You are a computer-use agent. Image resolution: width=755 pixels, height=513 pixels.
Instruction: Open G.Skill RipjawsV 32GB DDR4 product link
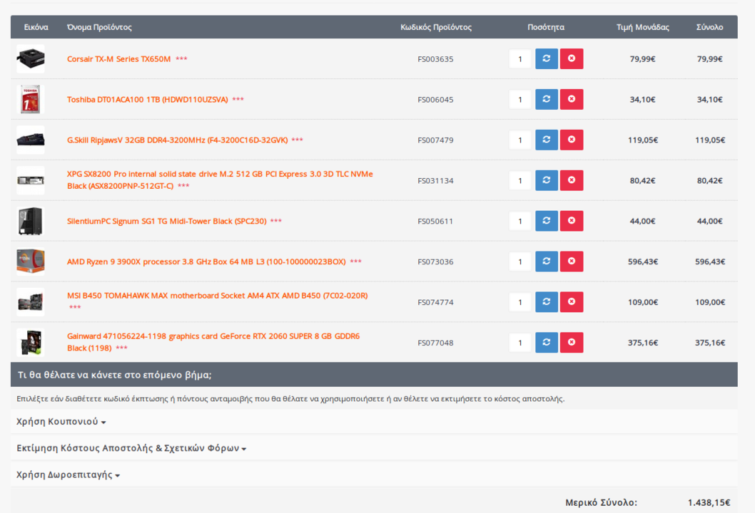[177, 140]
